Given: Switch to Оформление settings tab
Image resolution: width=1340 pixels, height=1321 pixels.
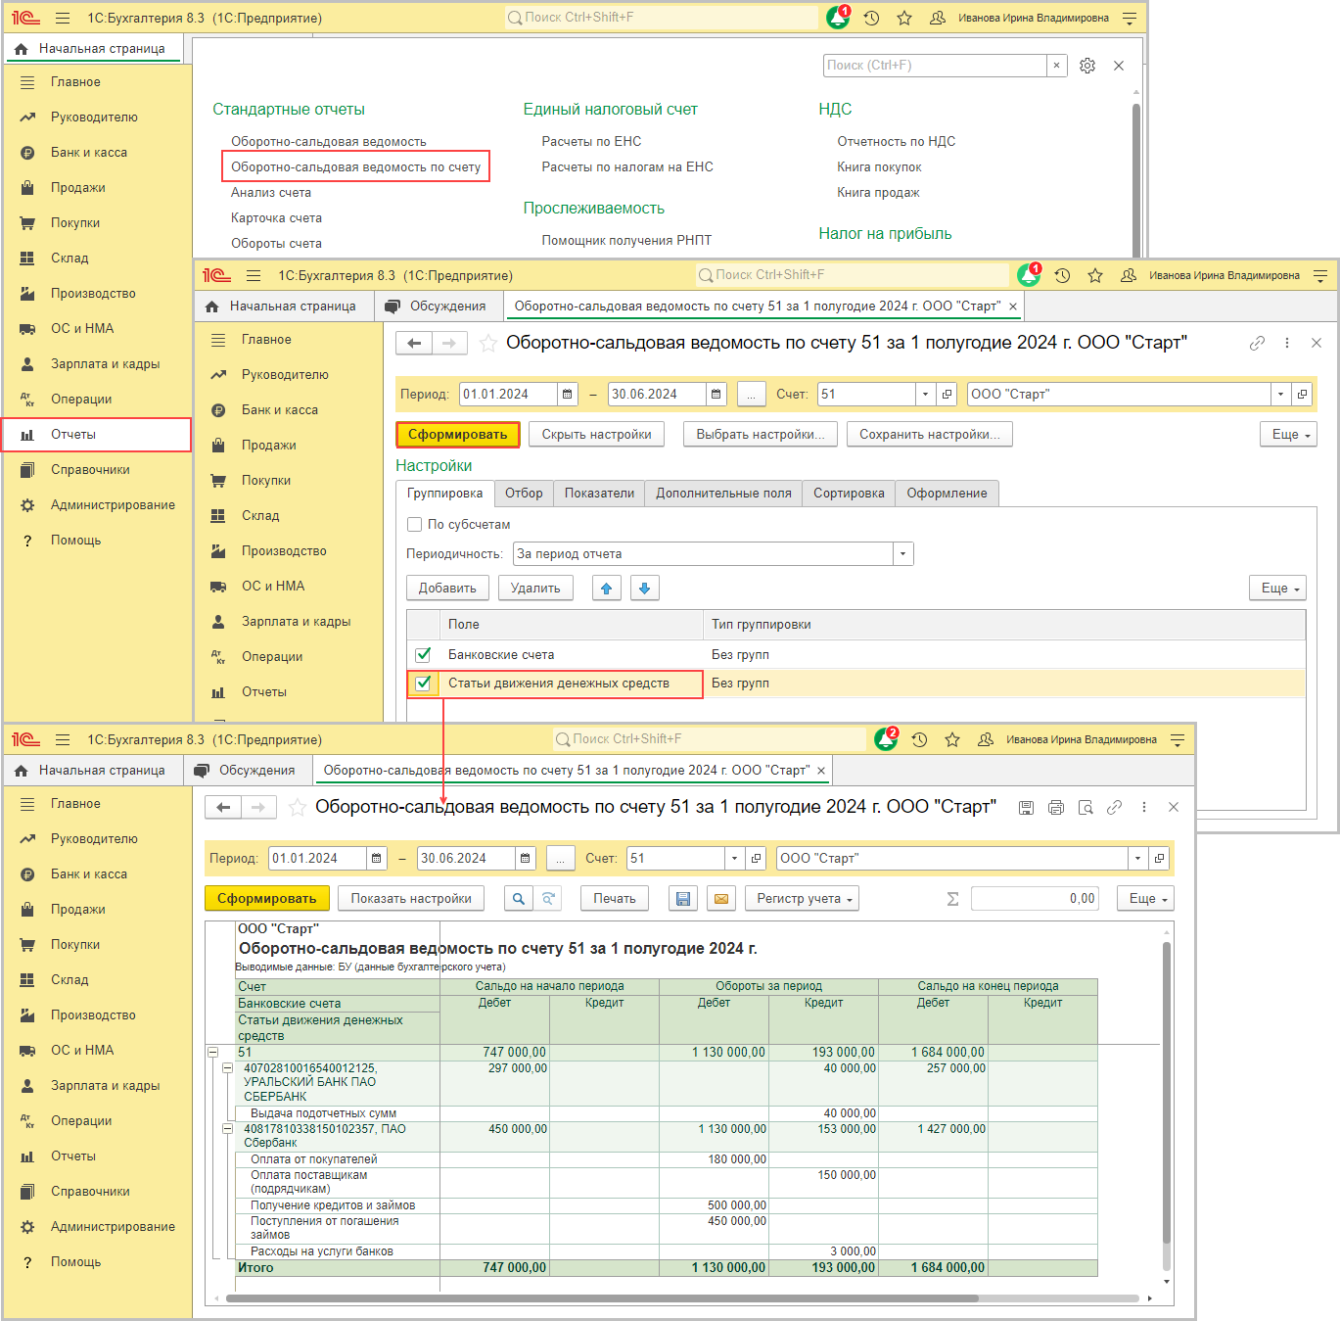Looking at the screenshot, I should [x=947, y=494].
